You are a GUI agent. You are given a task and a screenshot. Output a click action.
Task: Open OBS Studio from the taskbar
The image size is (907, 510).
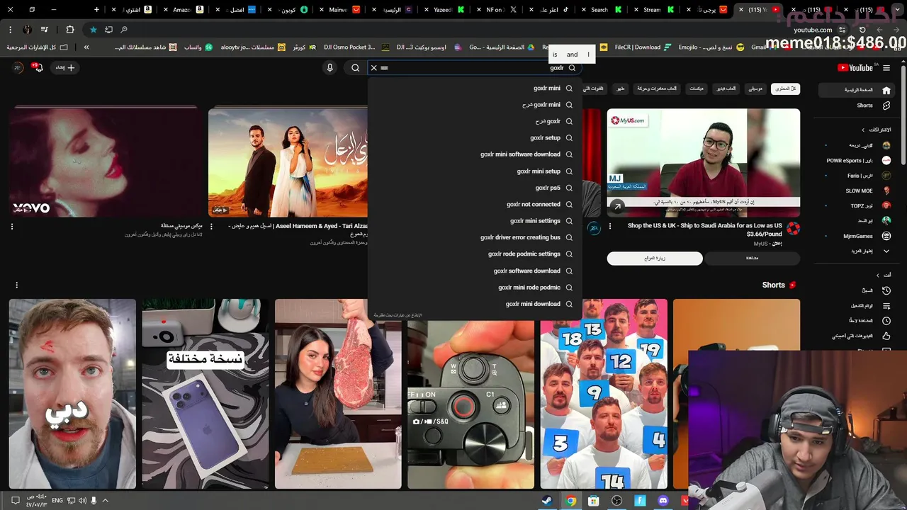point(616,501)
